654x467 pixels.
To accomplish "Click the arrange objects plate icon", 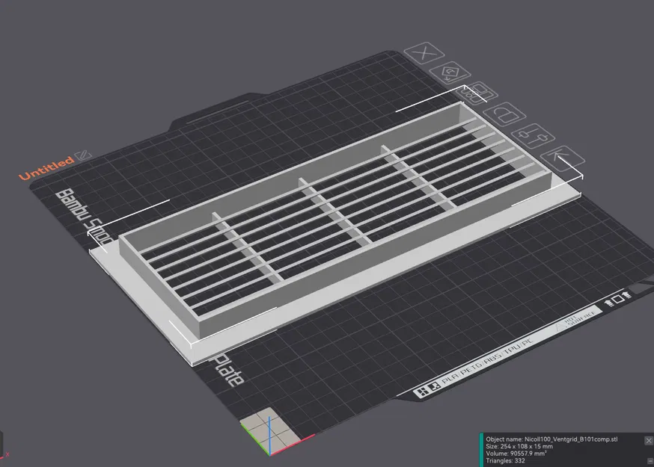I will coord(478,93).
